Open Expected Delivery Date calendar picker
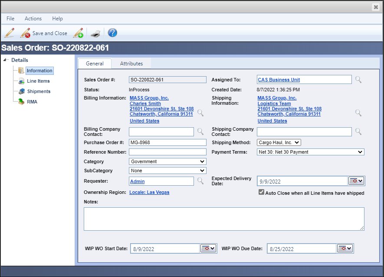Image resolution: width=384 pixels, height=277 pixels. 356,181
